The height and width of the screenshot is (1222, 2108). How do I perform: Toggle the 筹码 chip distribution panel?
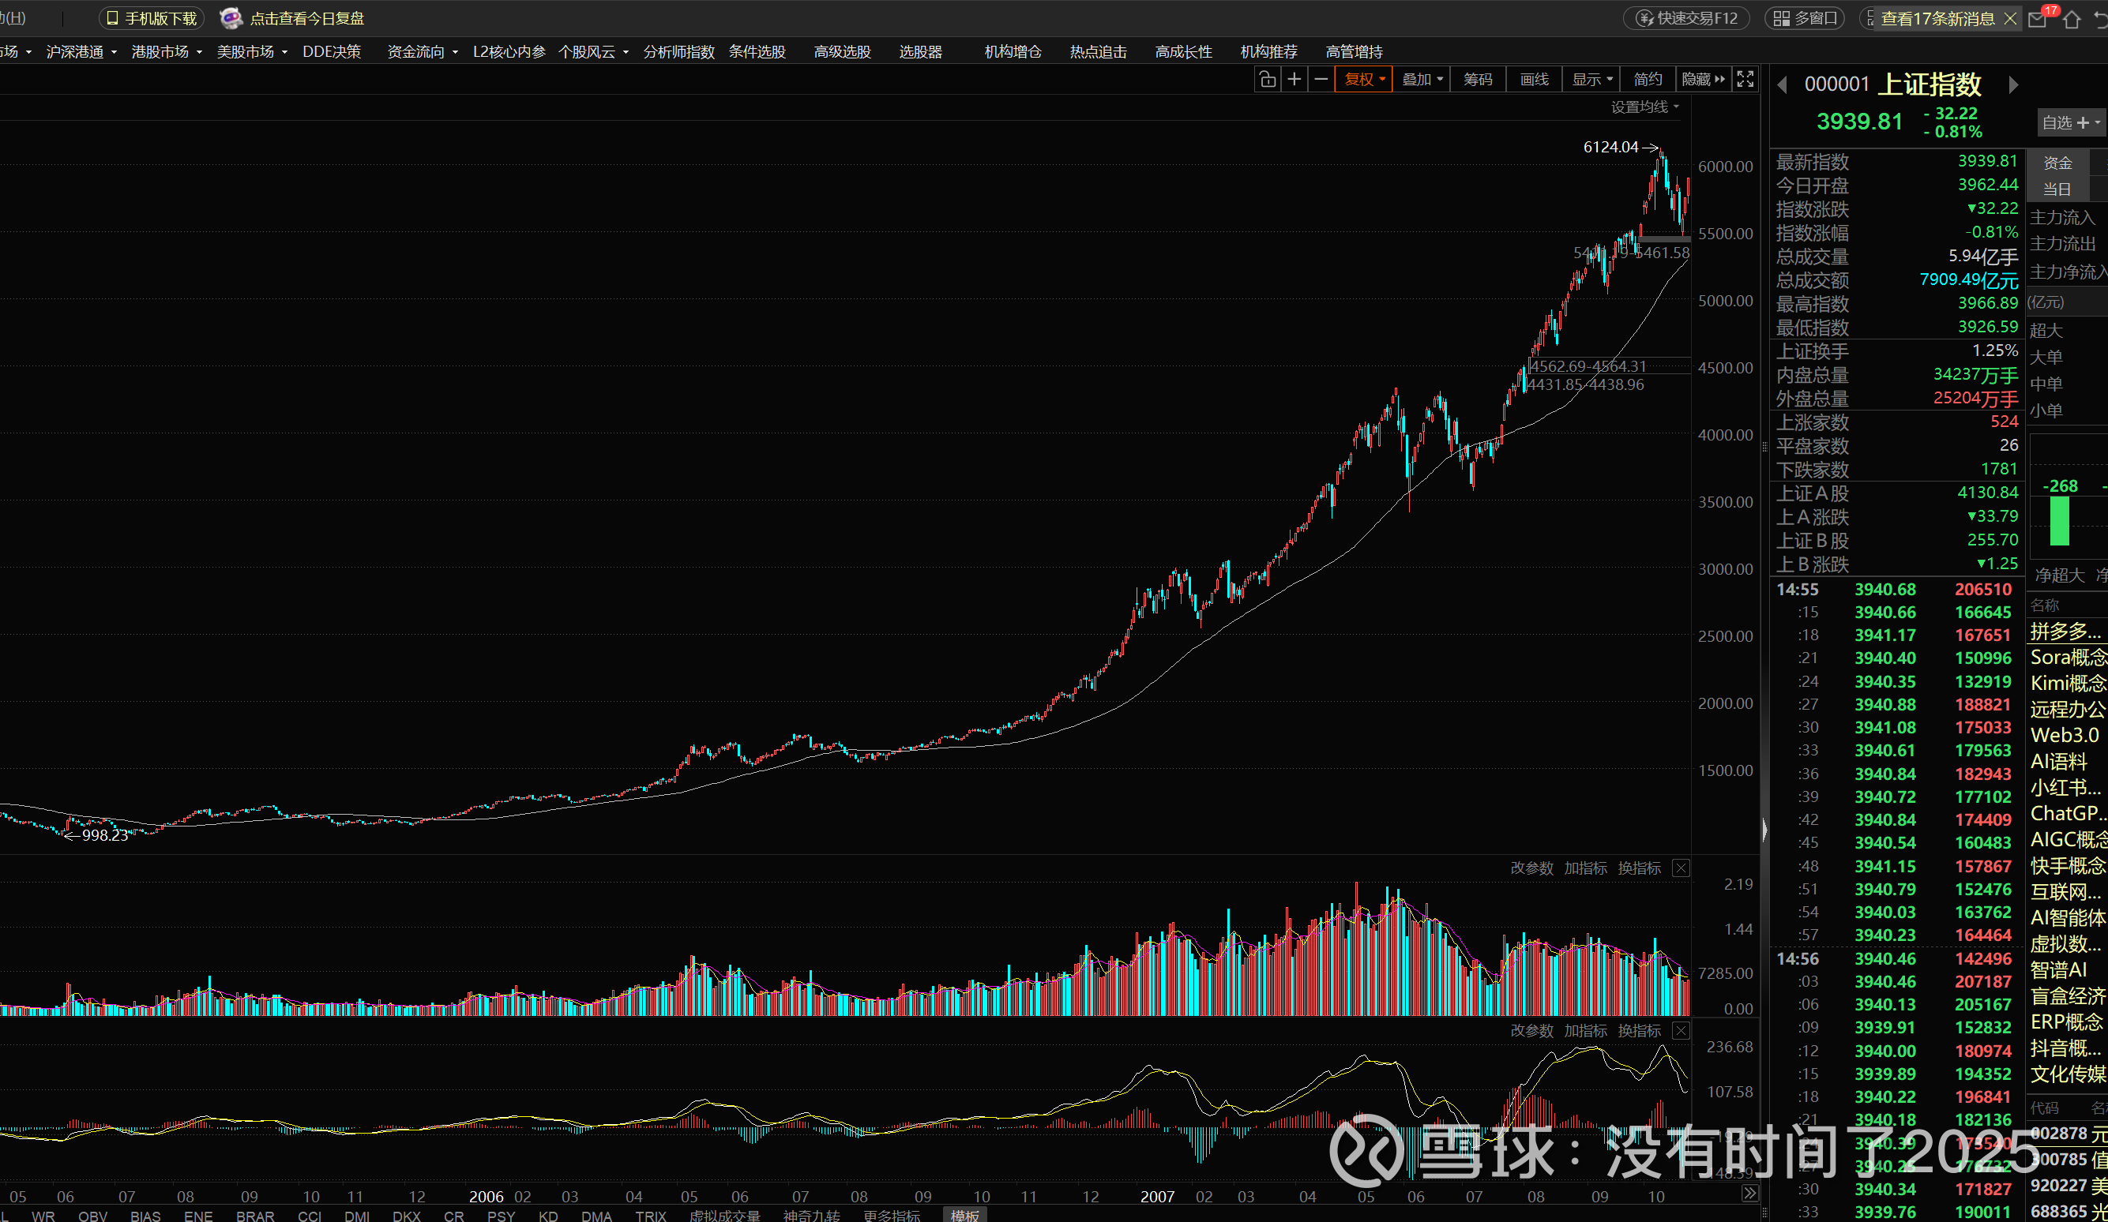coord(1477,80)
